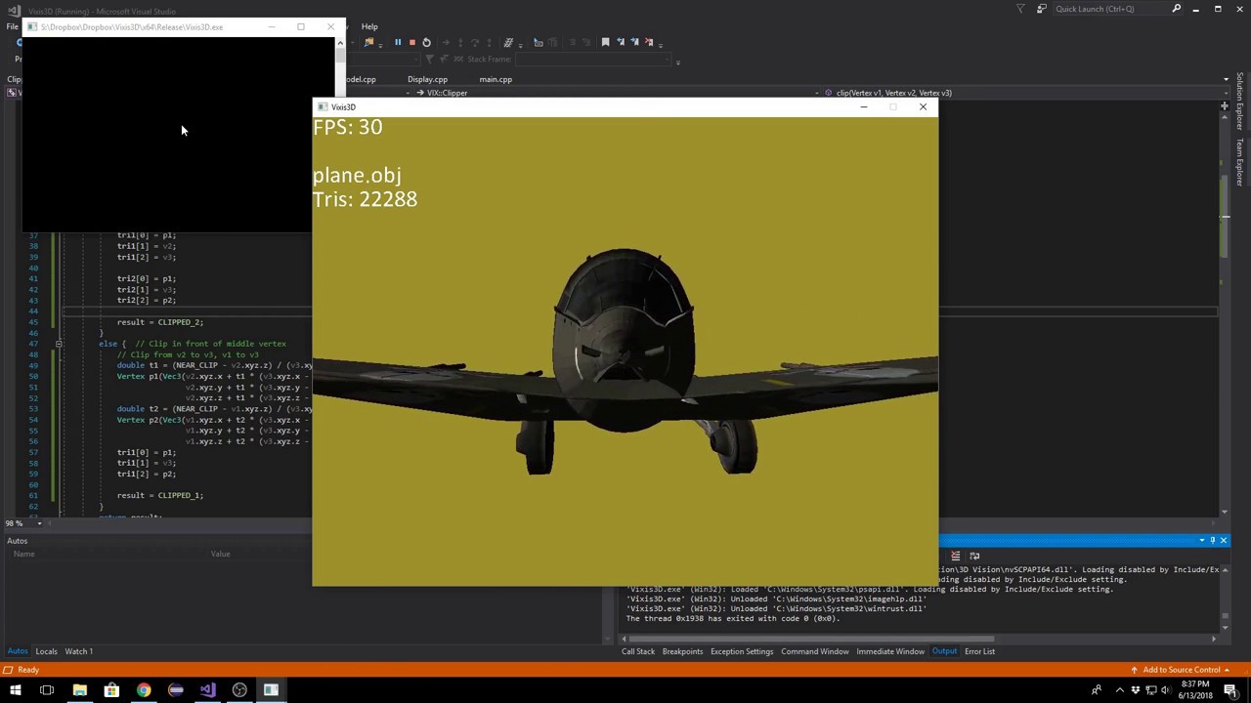The image size is (1251, 703).
Task: Pause debugging with the Break All icon
Action: (x=398, y=42)
